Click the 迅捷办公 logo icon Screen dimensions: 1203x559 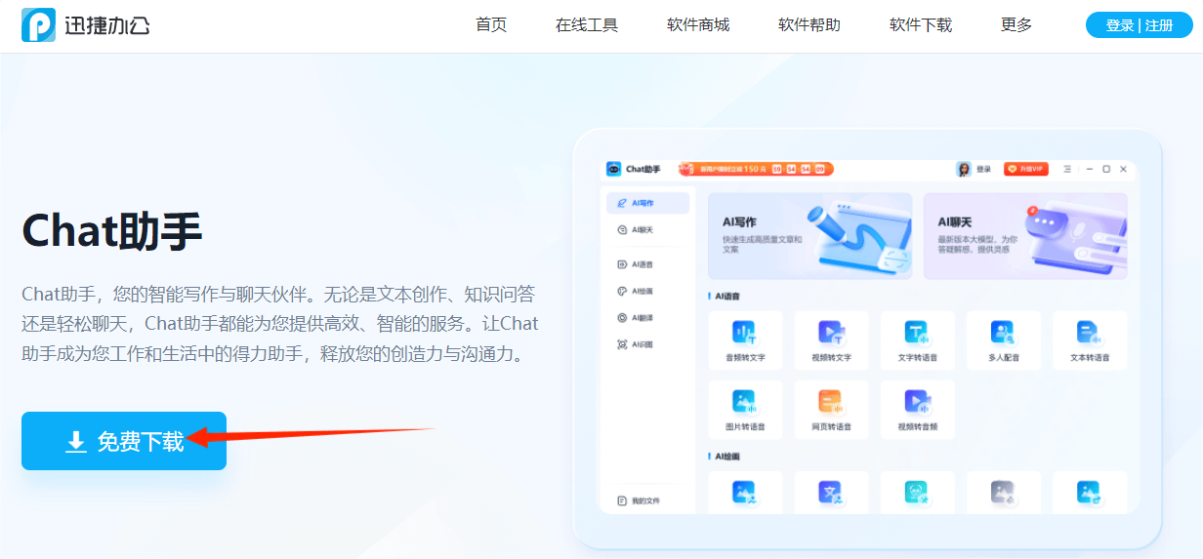click(39, 25)
